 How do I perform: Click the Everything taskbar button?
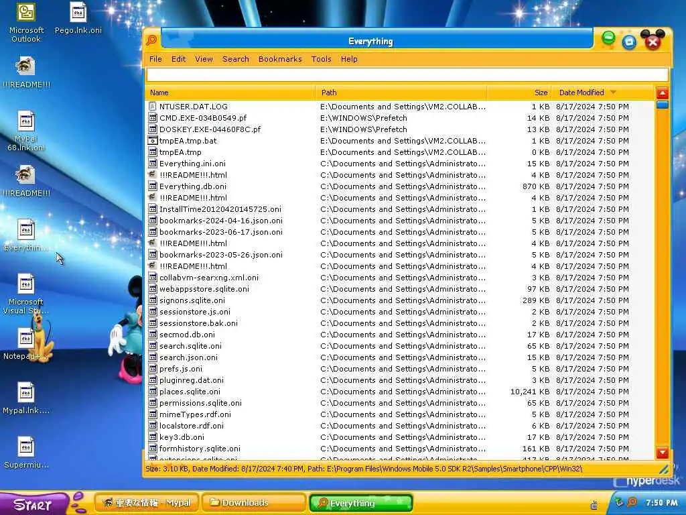[x=361, y=503]
